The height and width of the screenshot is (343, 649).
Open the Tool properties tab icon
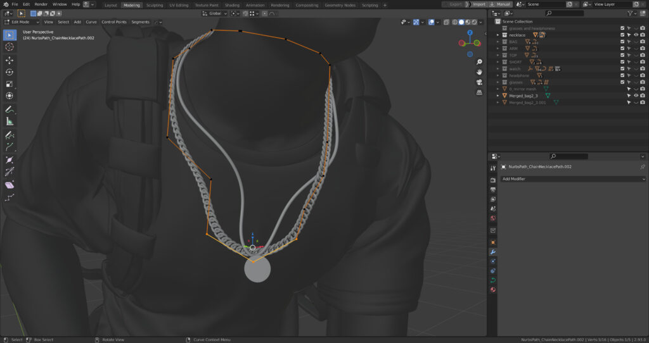point(493,168)
